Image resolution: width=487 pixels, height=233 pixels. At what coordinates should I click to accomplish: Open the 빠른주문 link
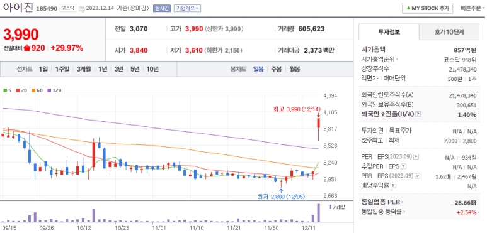point(472,8)
